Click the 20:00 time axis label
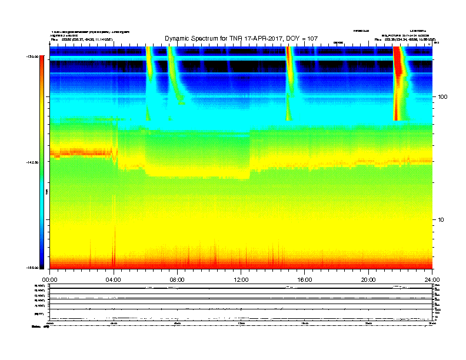Image resolution: width=466 pixels, height=360 pixels. coord(368,280)
